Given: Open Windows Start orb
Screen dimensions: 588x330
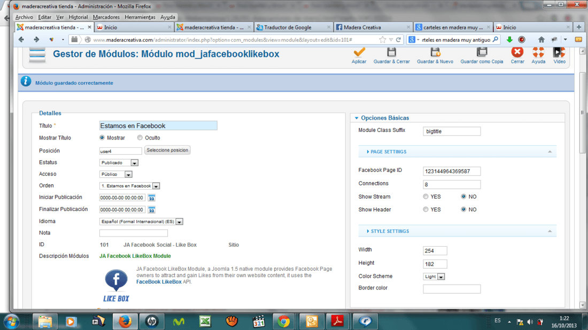Looking at the screenshot, I should 12,321.
